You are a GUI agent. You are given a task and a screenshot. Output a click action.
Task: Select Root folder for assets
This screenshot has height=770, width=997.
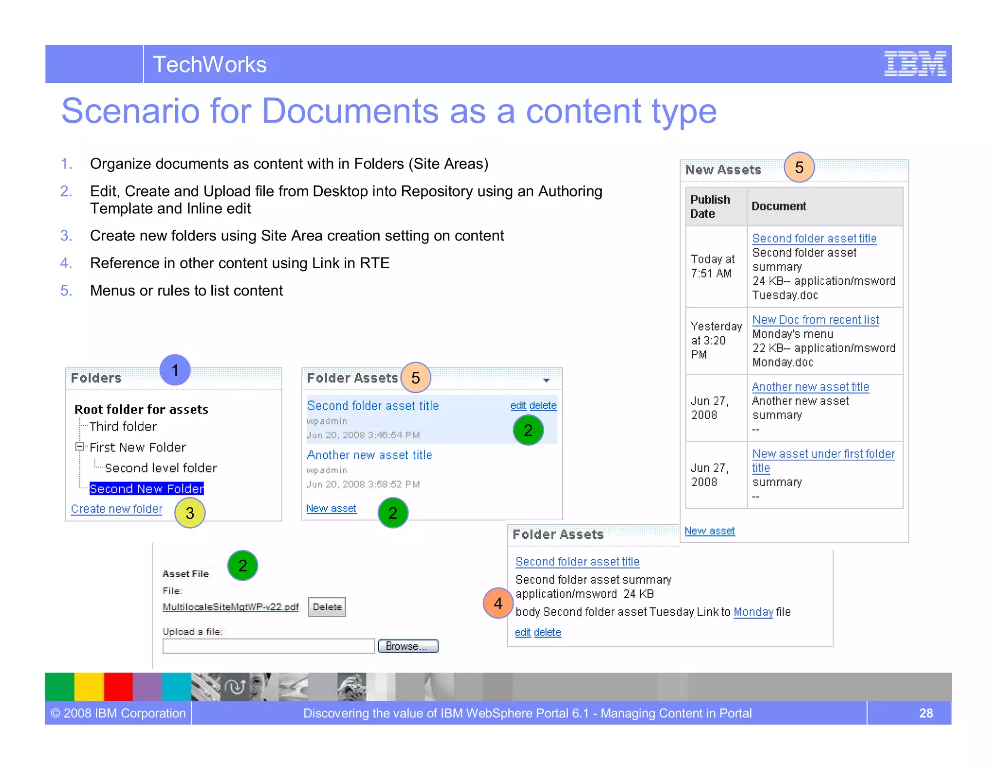coord(141,409)
